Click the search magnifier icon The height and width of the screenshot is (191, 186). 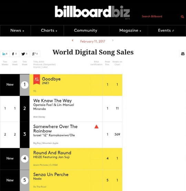[x=182, y=17]
